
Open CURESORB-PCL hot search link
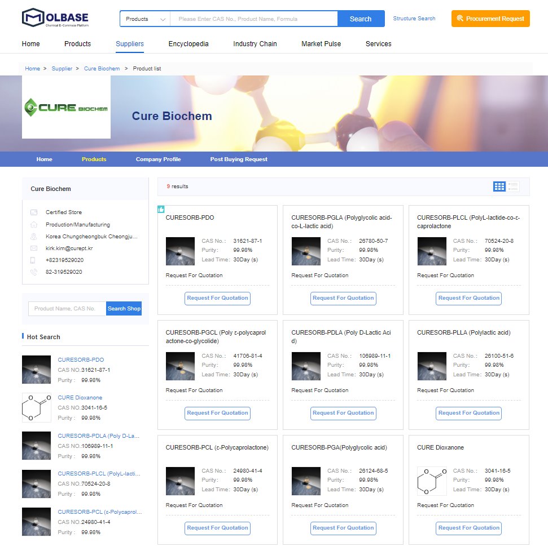[99, 512]
